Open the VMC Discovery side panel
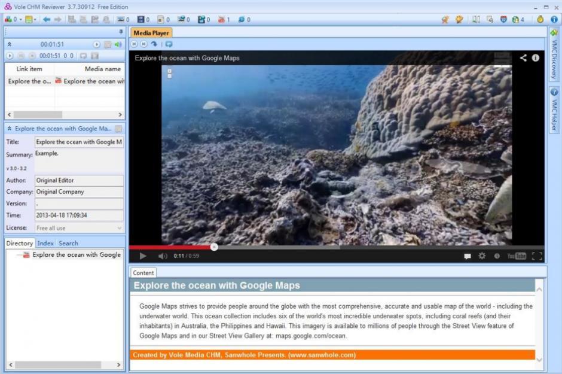 [554, 56]
